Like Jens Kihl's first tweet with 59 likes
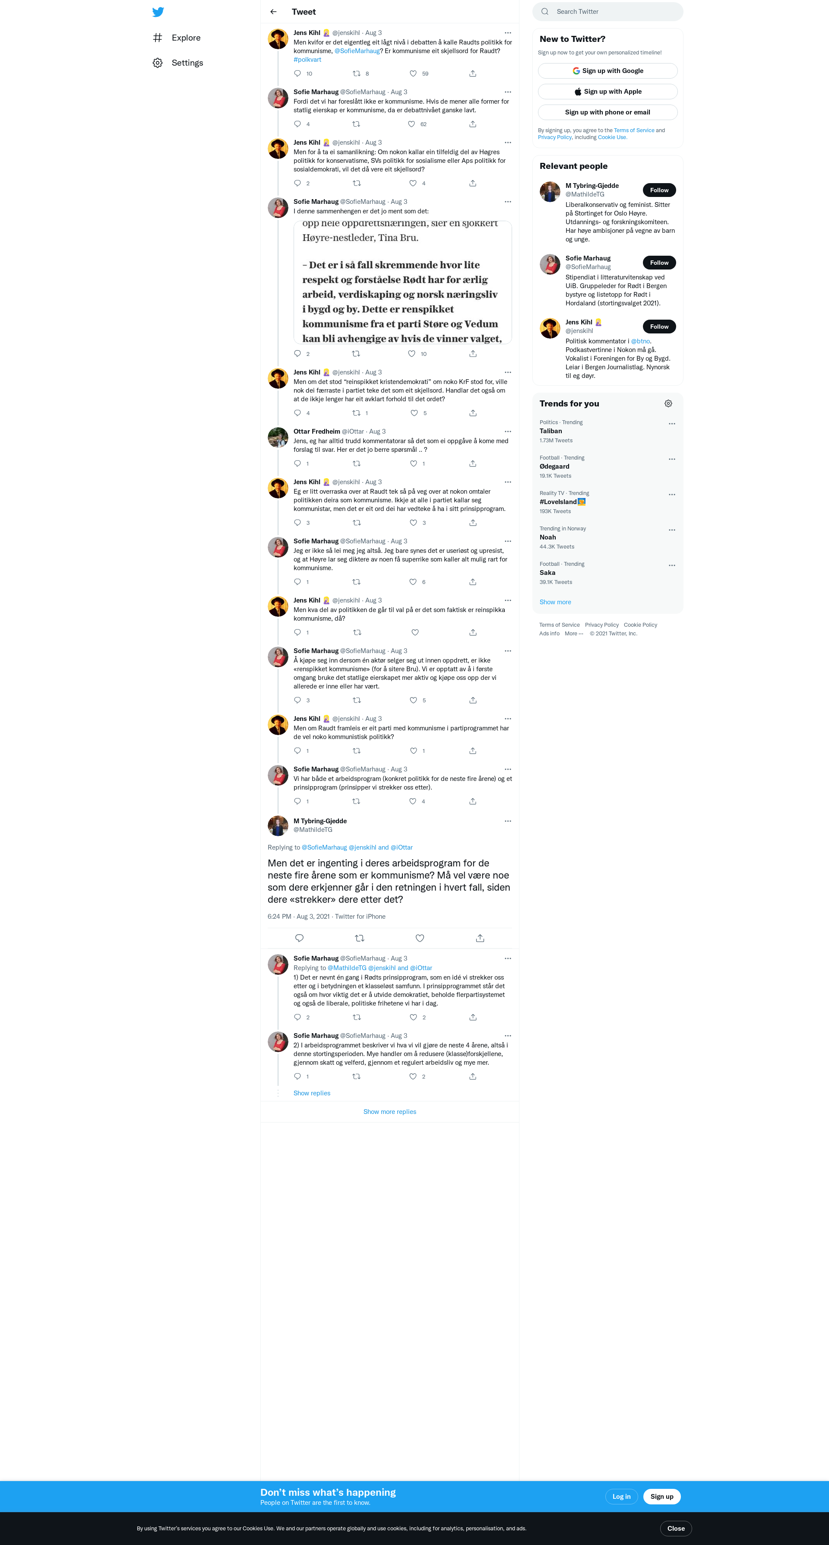The height and width of the screenshot is (1545, 829). pyautogui.click(x=413, y=74)
